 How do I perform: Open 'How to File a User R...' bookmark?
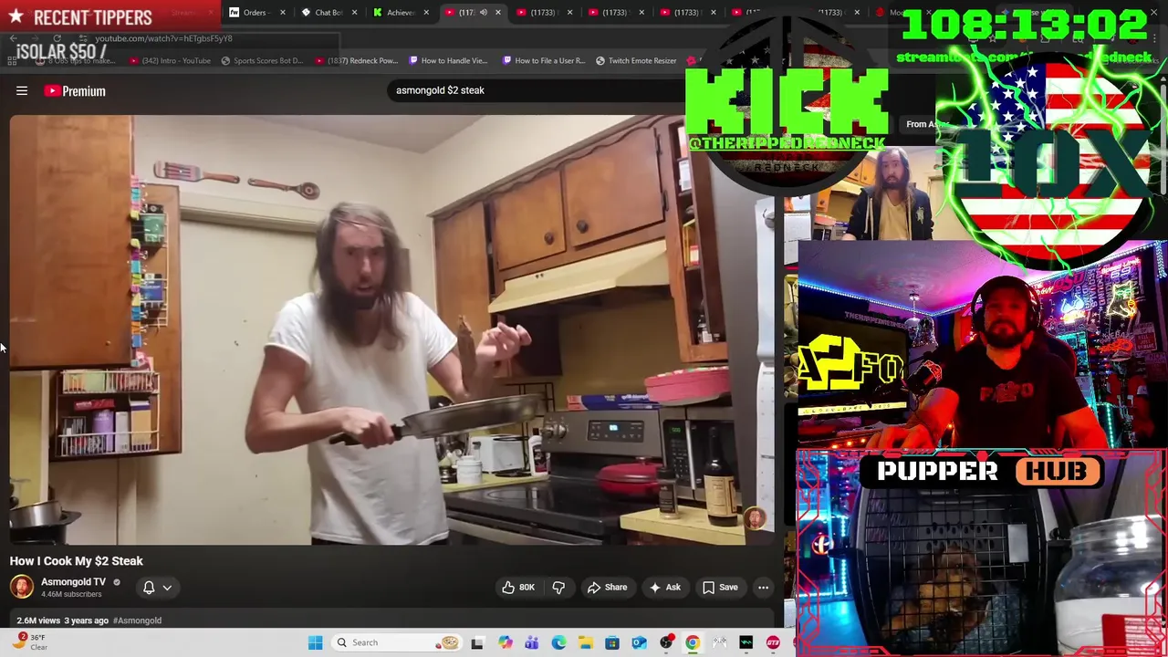[x=543, y=61]
